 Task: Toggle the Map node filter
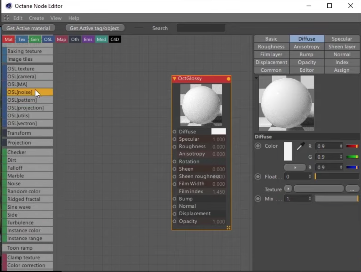tap(61, 40)
